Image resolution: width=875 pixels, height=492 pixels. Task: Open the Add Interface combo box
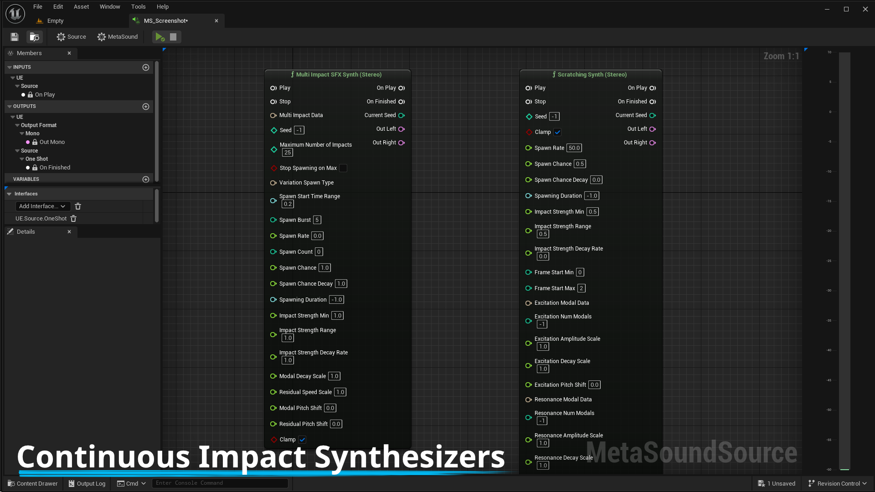(42, 206)
